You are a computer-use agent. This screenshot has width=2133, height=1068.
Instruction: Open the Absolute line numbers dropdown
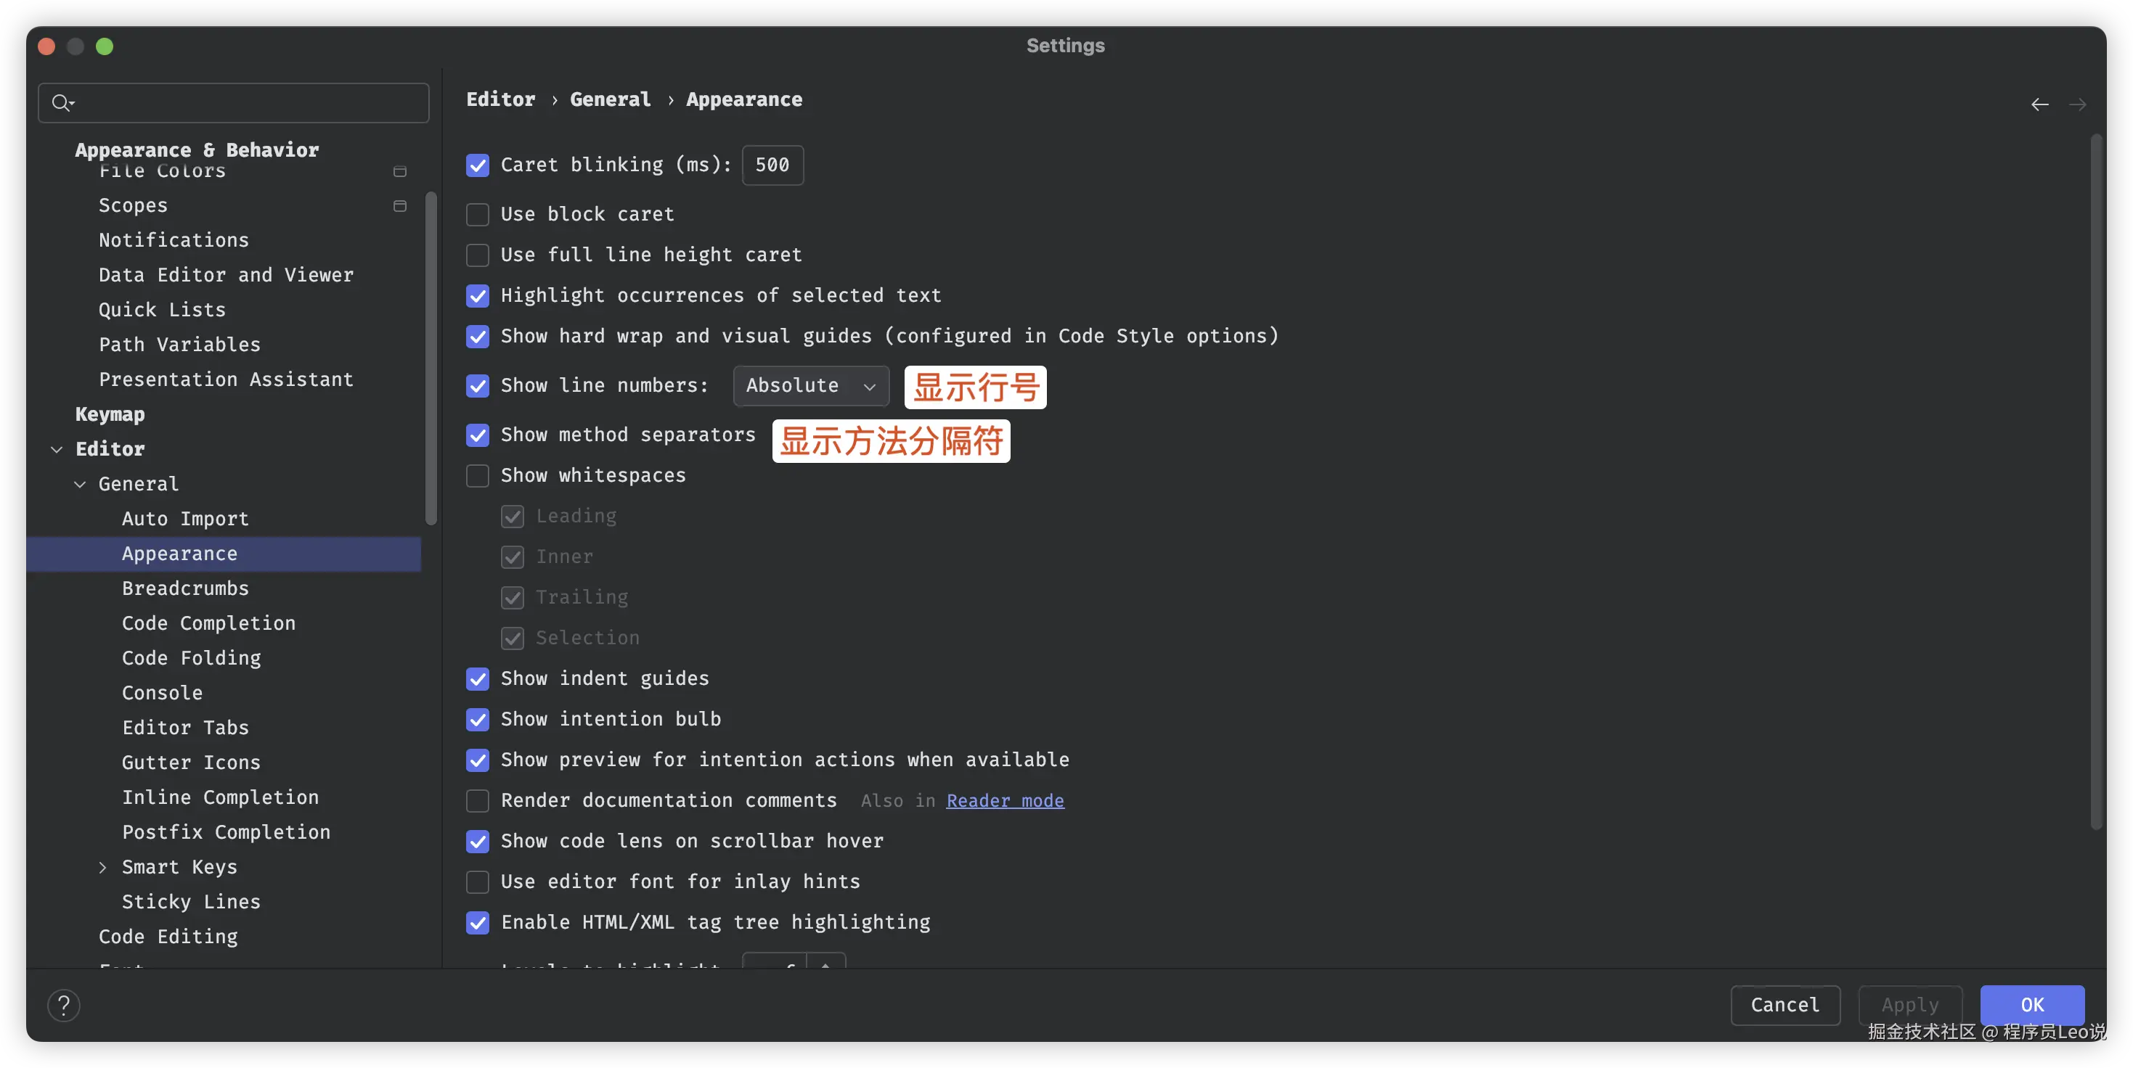(811, 386)
